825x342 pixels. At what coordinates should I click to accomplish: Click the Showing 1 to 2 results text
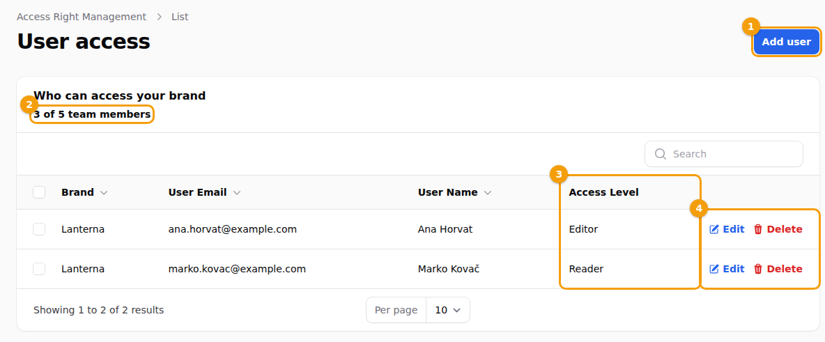98,311
